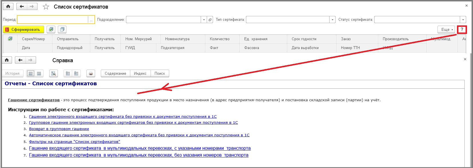
Task: Open the Фильтры на странице "Список сертификатов" link
Action: click(x=74, y=142)
